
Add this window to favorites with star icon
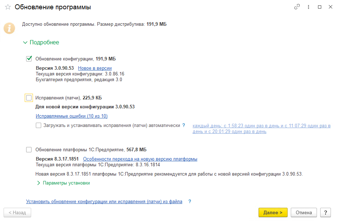(x=8, y=7)
